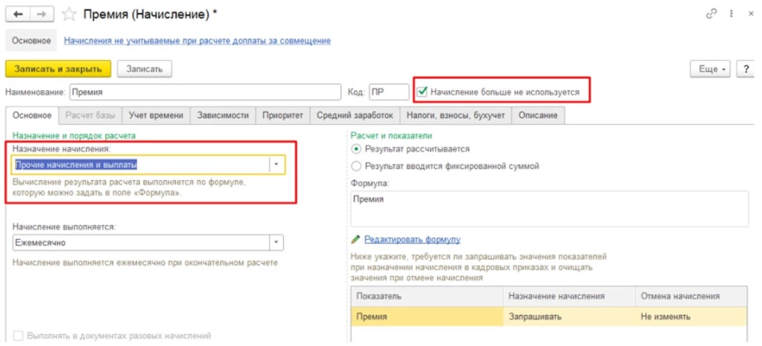Click the pencil icon beside Редактировать формулу
The image size is (762, 346).
click(x=355, y=239)
